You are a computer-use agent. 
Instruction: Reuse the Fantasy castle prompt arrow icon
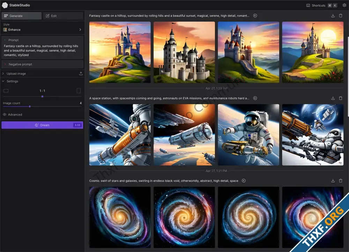point(255,16)
